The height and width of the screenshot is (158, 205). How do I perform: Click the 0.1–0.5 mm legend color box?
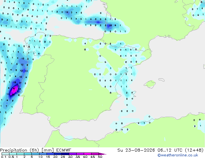coord(5,154)
